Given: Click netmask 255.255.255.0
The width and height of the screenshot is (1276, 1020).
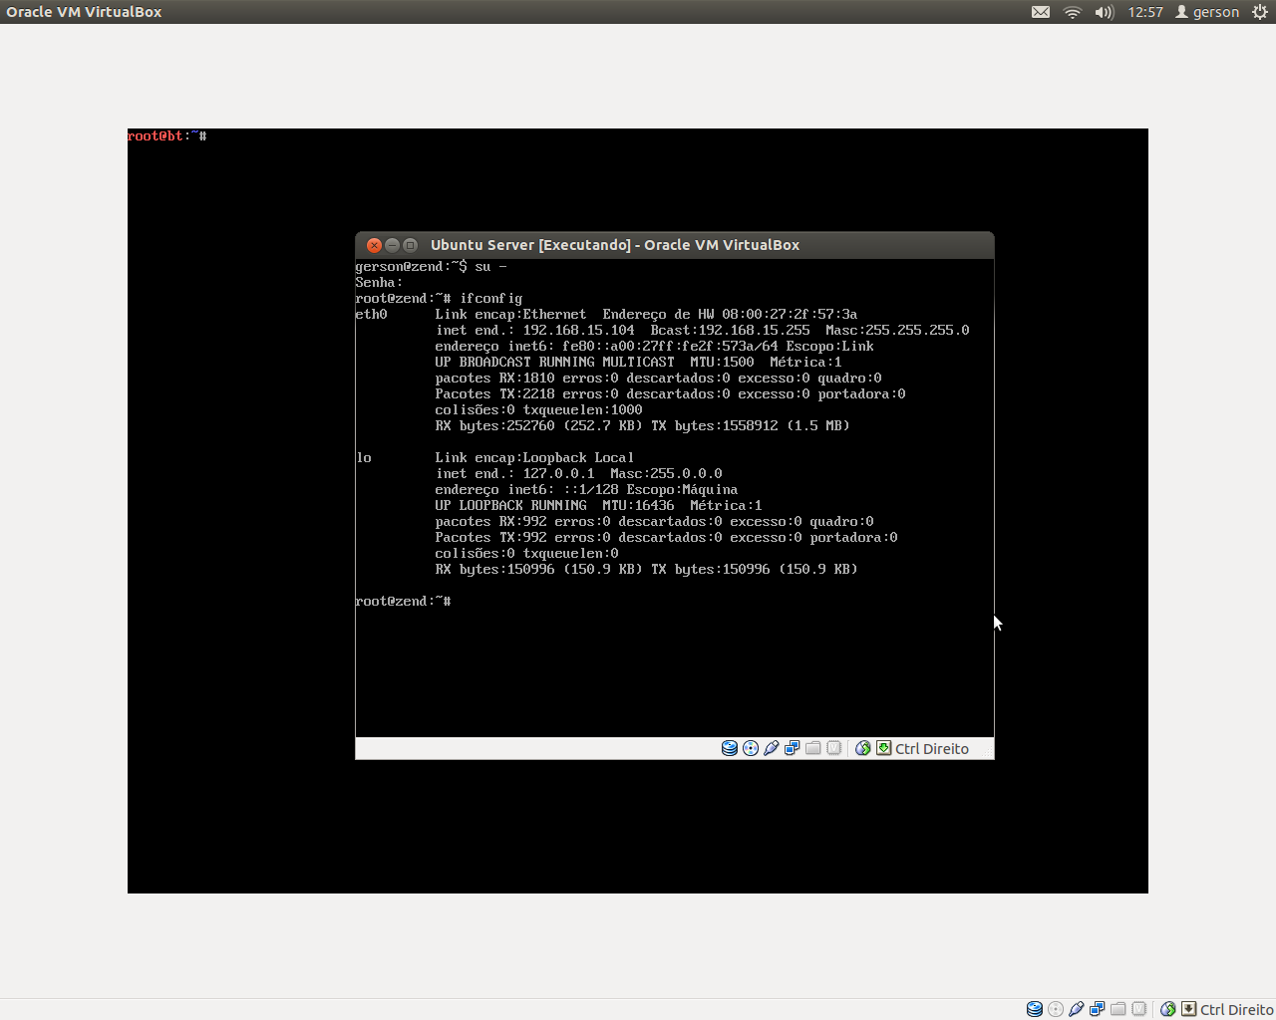Looking at the screenshot, I should pos(917,331).
